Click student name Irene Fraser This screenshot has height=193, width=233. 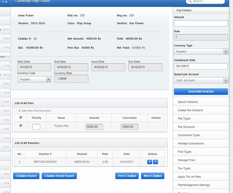[x=26, y=16]
